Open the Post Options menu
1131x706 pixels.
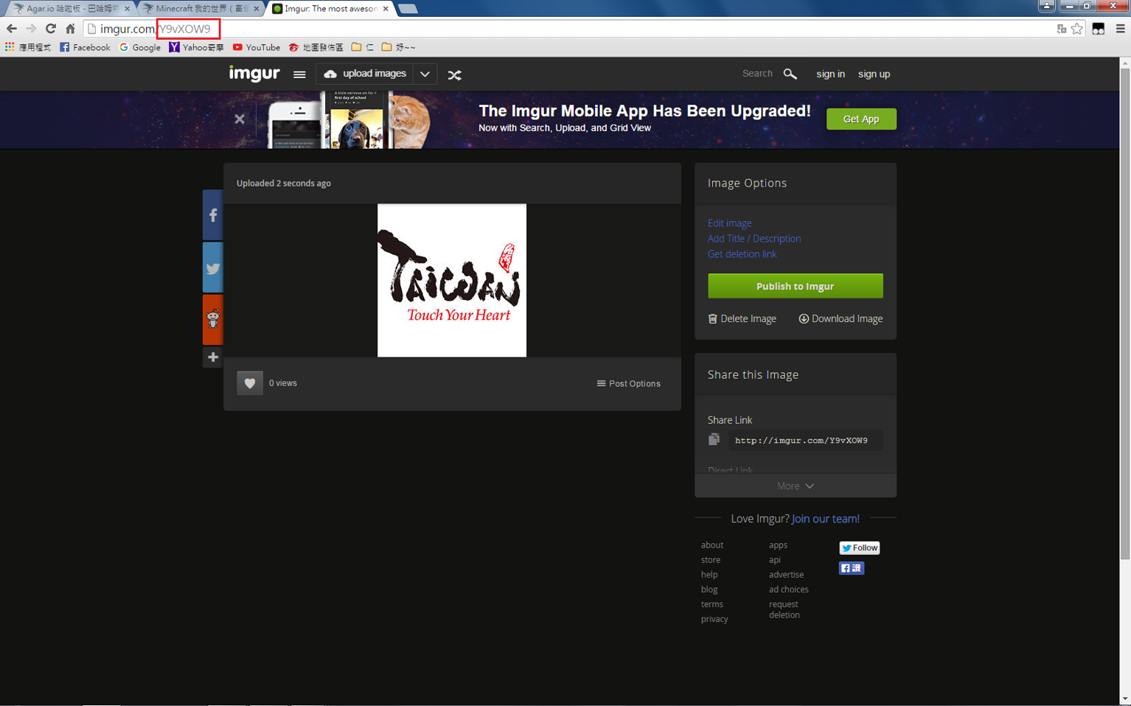[628, 383]
